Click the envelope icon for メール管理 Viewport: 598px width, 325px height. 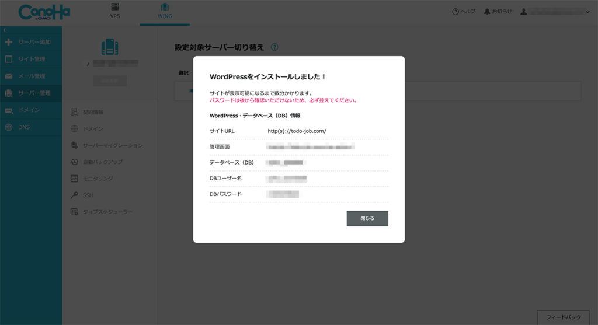[x=8, y=76]
